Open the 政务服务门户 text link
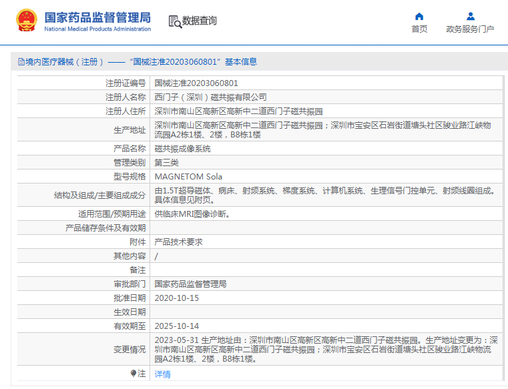 tap(470, 29)
